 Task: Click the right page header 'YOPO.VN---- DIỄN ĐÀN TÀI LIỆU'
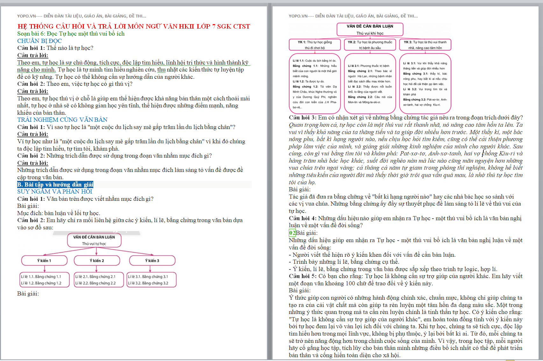(x=353, y=16)
